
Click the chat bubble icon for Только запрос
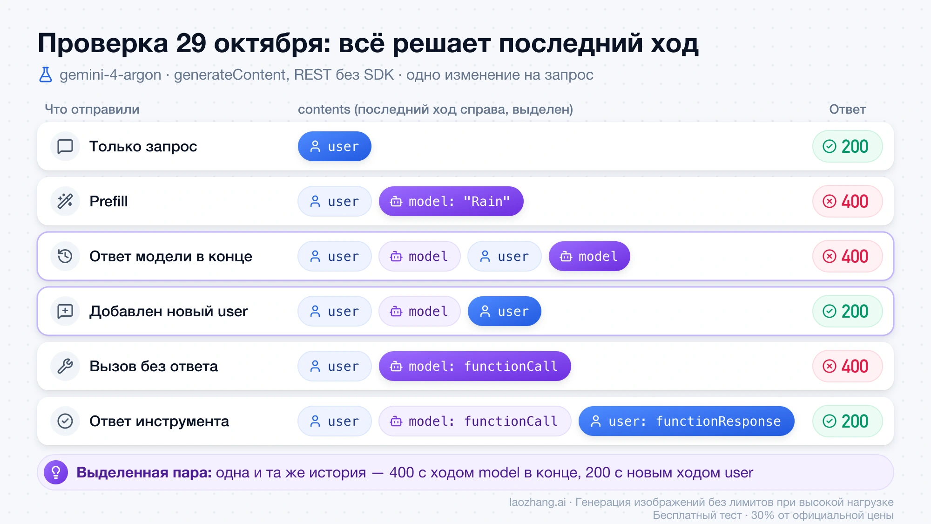(x=65, y=146)
